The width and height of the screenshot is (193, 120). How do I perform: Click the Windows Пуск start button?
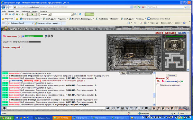click(7, 118)
